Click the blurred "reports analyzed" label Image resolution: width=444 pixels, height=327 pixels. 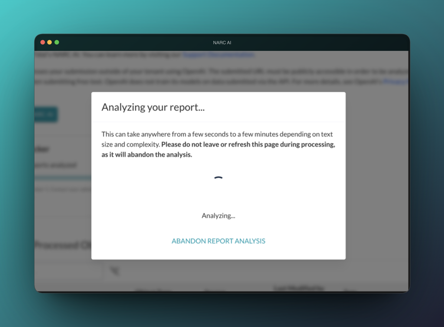tap(56, 165)
